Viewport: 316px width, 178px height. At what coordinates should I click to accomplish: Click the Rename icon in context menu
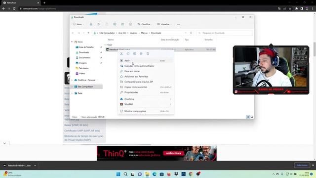coord(135,54)
